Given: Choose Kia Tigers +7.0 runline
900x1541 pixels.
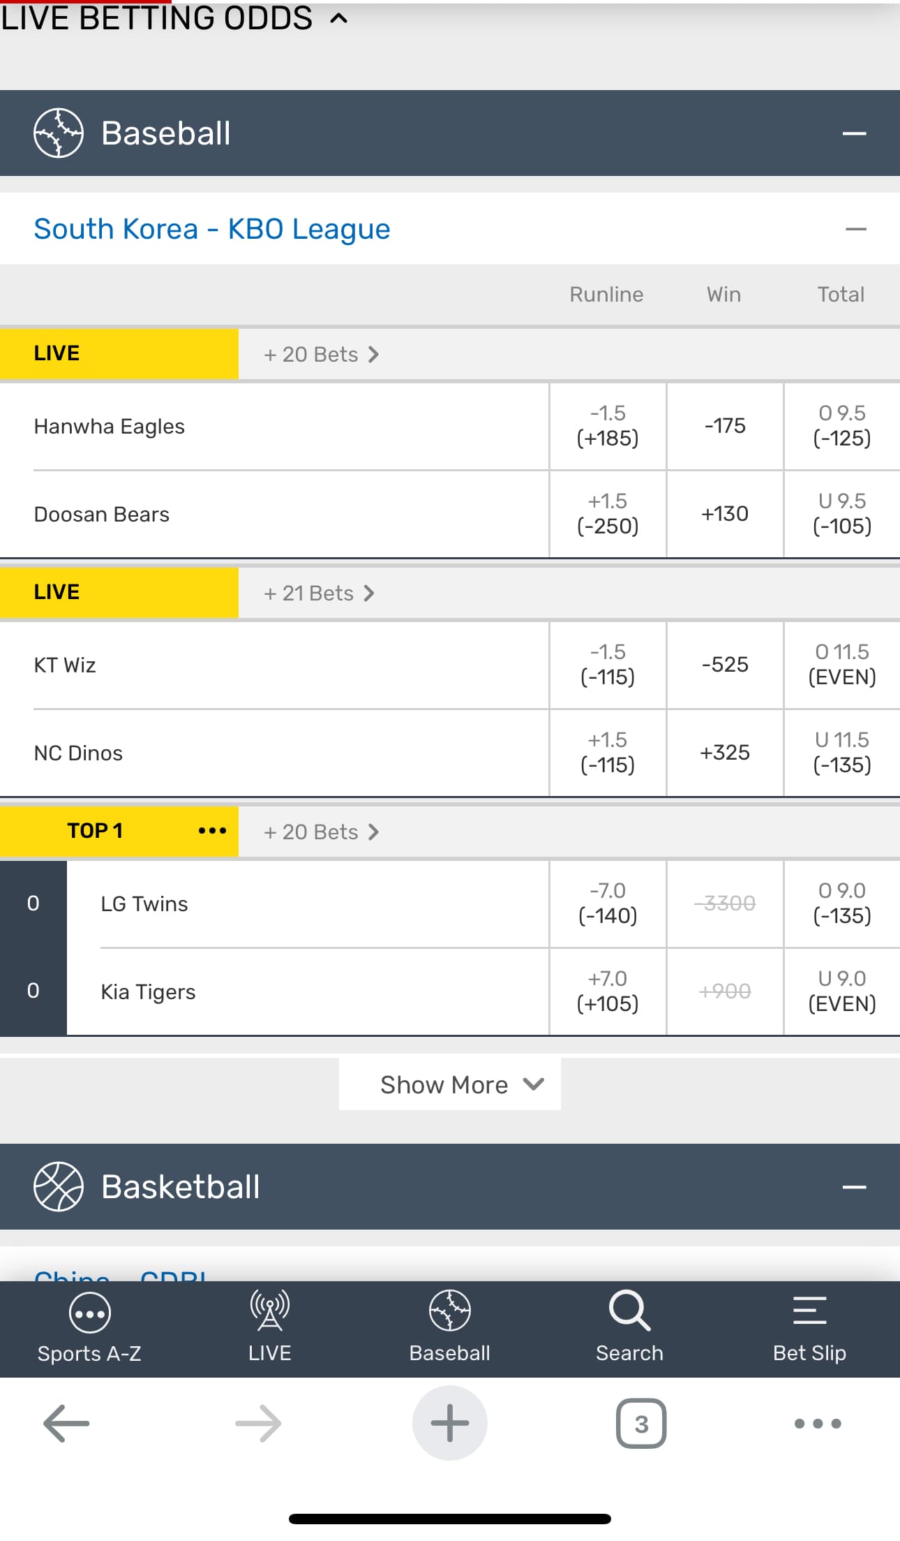Looking at the screenshot, I should pos(607,991).
